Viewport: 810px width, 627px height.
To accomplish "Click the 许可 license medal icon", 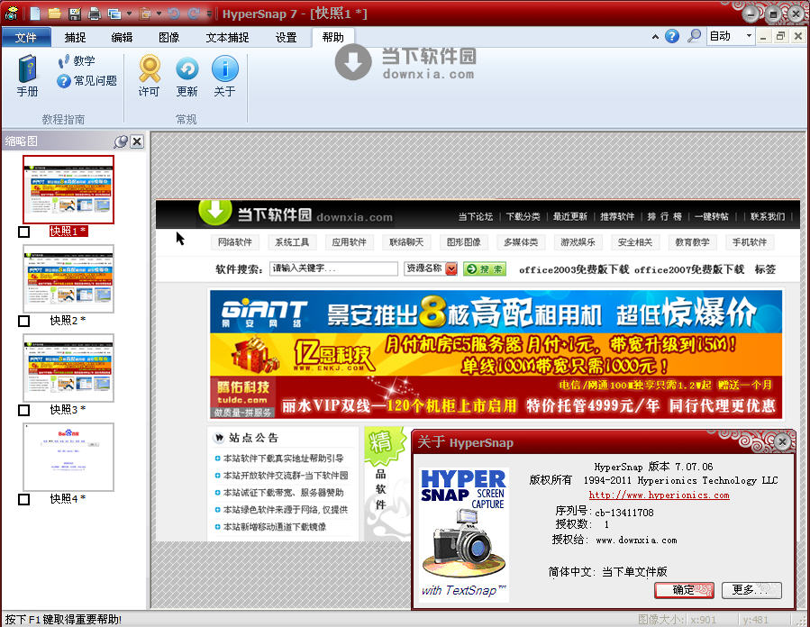I will (x=149, y=76).
